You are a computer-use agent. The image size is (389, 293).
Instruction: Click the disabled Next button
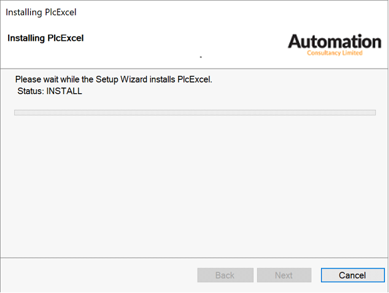pyautogui.click(x=284, y=275)
